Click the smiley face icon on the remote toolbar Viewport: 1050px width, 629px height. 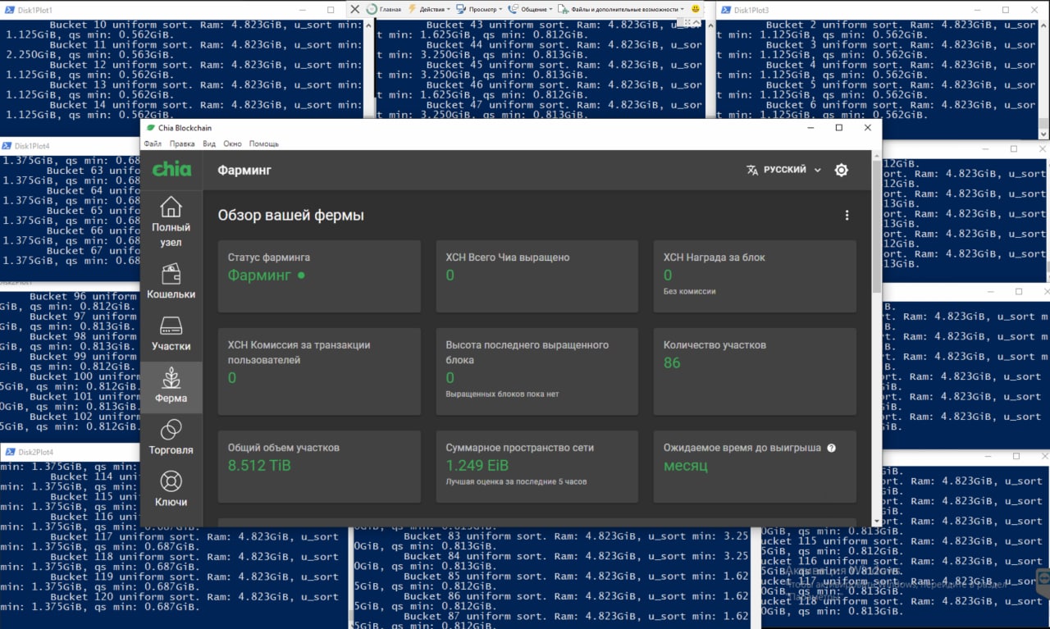[x=696, y=9]
